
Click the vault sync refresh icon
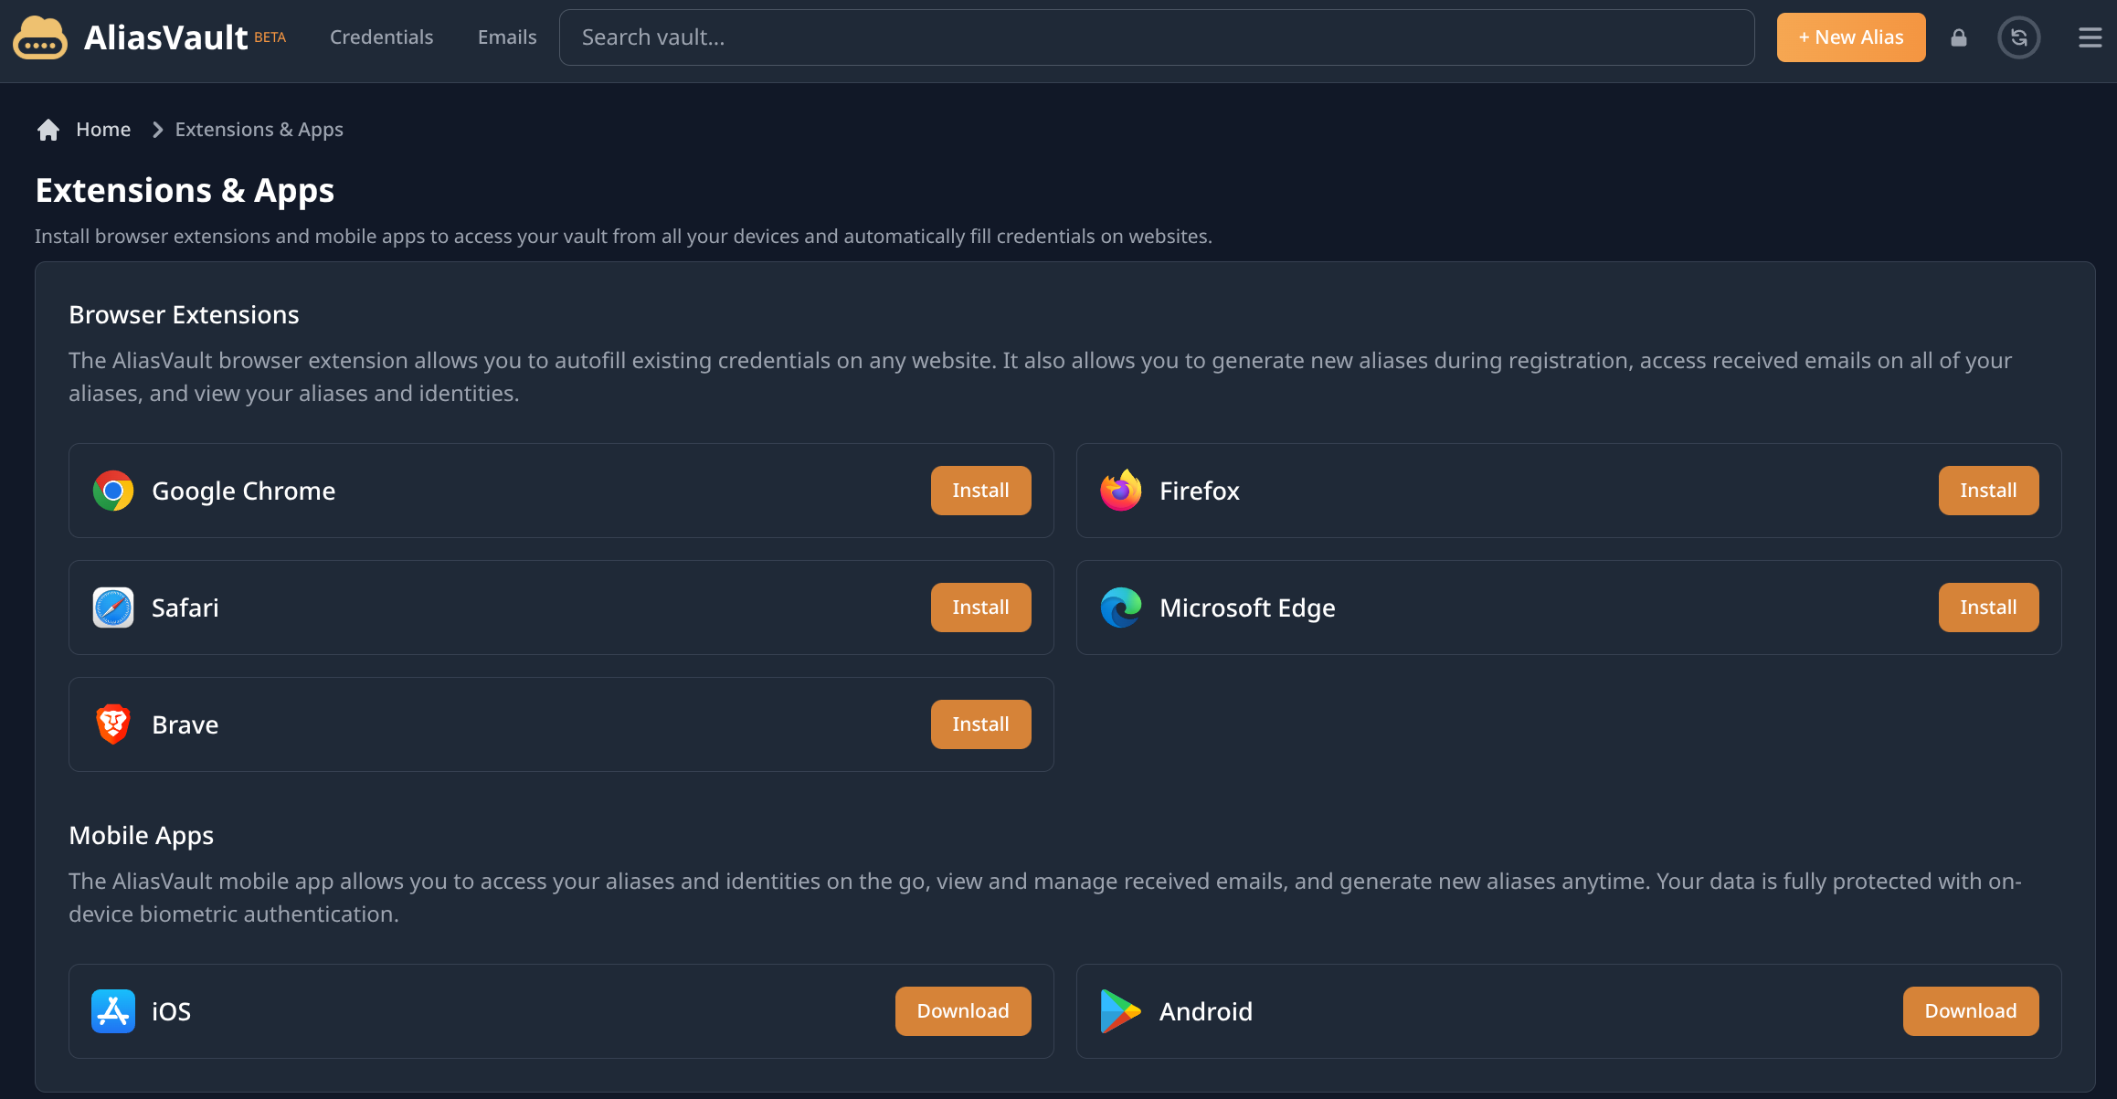(x=2018, y=37)
